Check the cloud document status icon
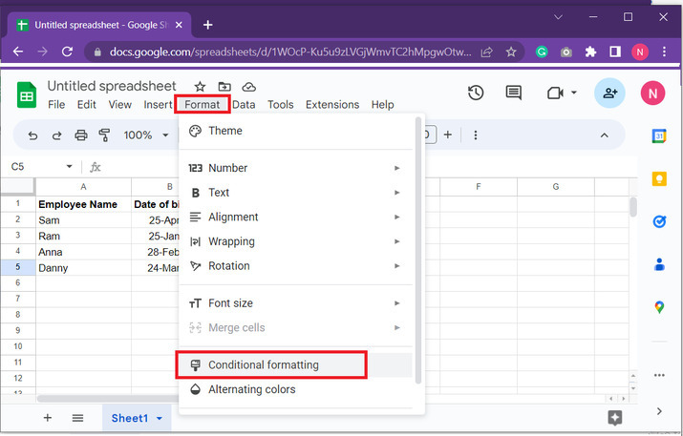This screenshot has width=683, height=436. coord(248,87)
